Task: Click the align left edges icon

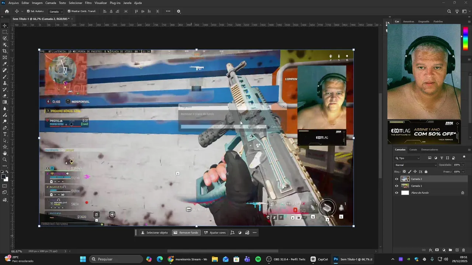Action: coord(105,11)
